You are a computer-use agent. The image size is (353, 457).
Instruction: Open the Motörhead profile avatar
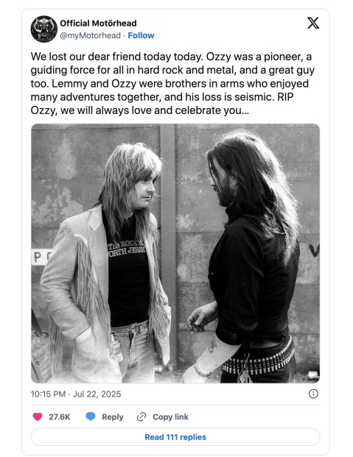pos(43,29)
